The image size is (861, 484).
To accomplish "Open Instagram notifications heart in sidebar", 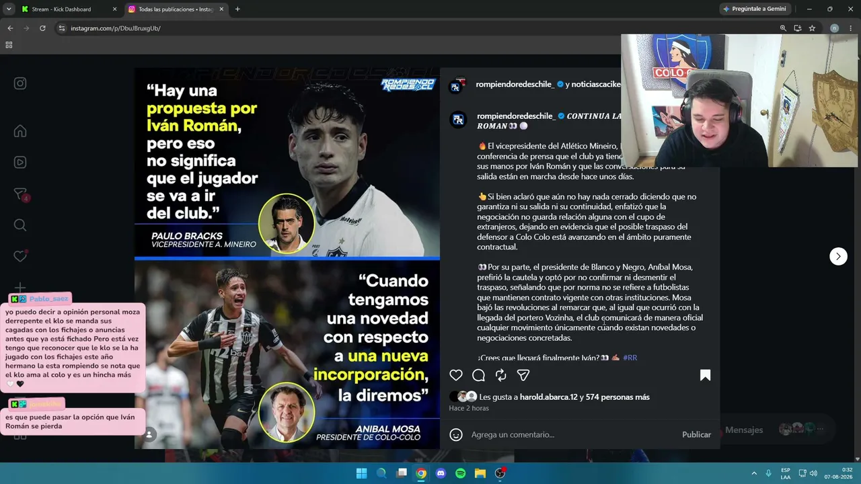I will click(x=20, y=256).
